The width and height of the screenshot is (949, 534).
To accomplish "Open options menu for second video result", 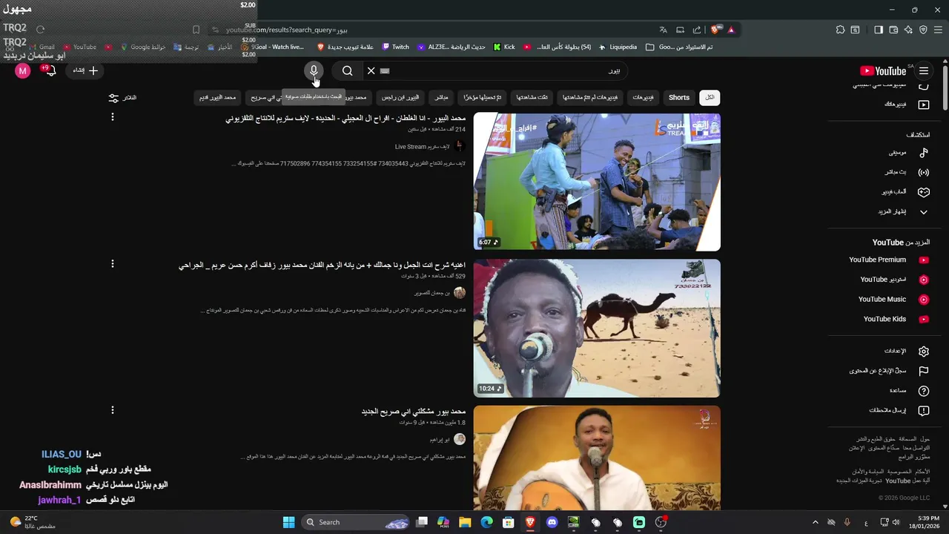I will [113, 264].
